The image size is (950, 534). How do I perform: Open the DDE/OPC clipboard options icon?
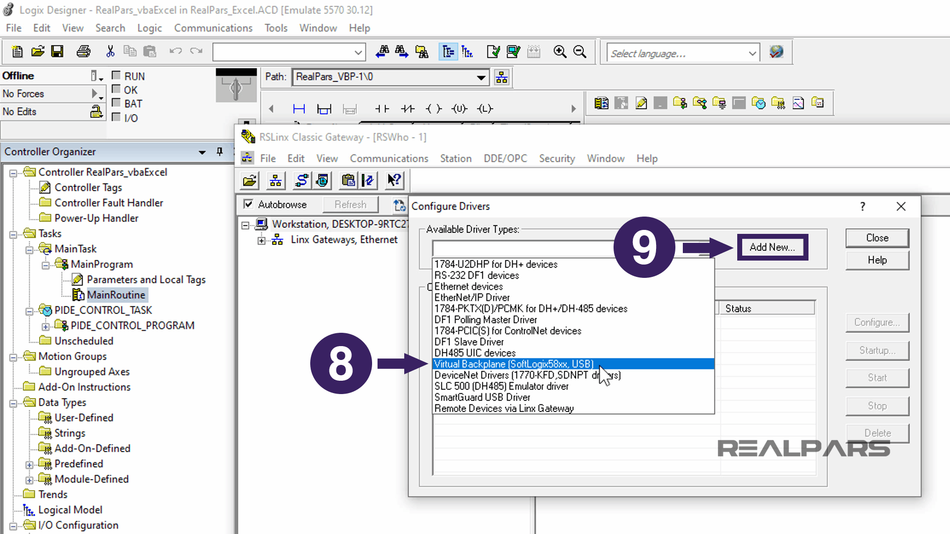(x=348, y=180)
